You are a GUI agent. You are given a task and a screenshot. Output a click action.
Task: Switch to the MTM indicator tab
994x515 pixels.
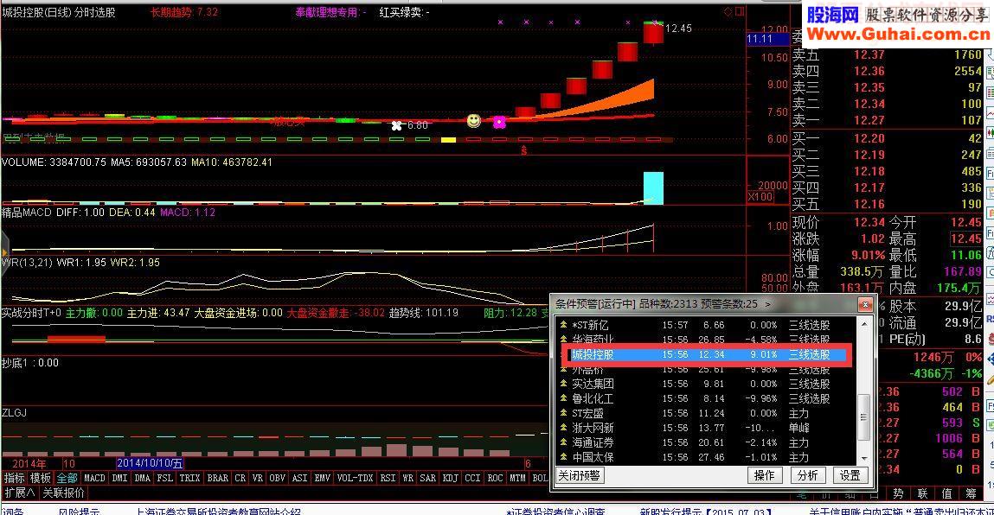click(518, 478)
